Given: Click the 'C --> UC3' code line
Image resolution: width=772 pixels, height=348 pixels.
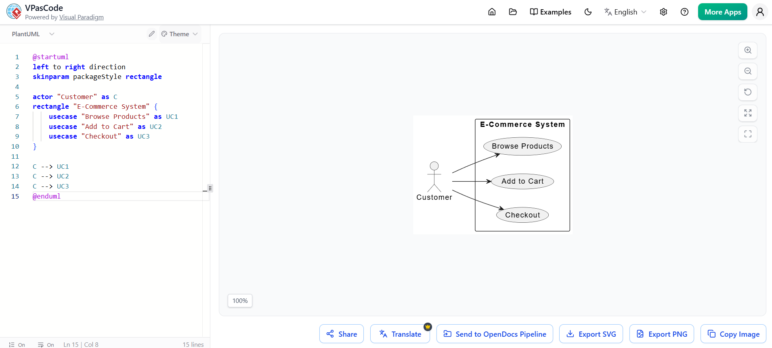Looking at the screenshot, I should point(51,186).
